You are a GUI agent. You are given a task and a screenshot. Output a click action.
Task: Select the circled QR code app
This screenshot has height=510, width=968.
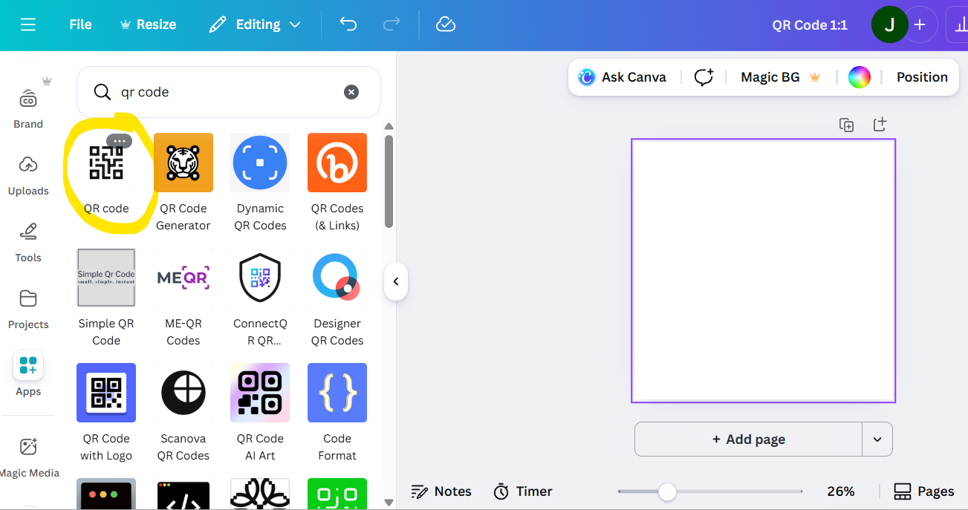point(106,163)
